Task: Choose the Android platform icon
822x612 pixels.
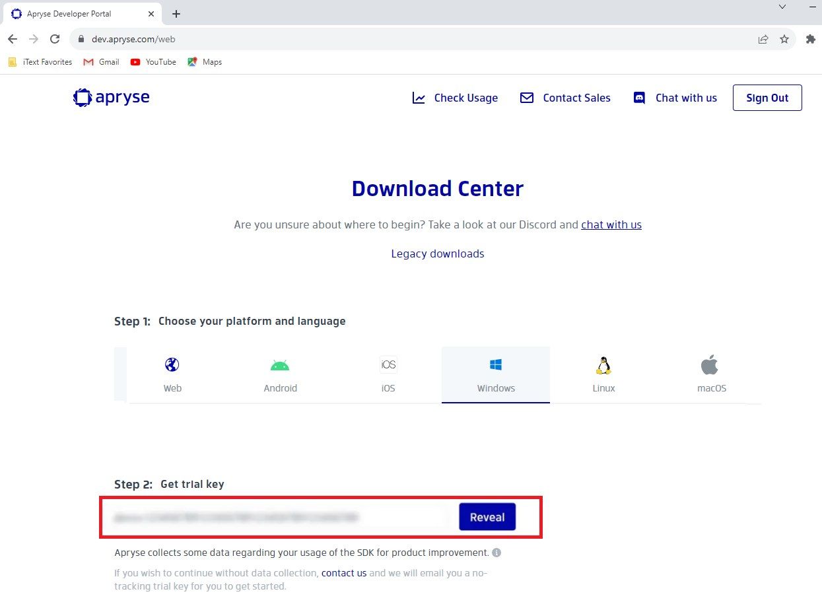Action: click(x=280, y=364)
